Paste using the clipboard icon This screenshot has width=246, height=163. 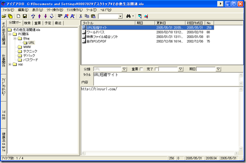(93, 16)
